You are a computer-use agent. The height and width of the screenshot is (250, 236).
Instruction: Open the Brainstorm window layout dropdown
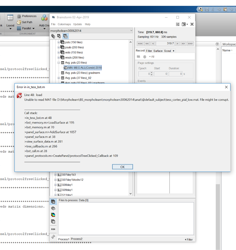point(185,24)
